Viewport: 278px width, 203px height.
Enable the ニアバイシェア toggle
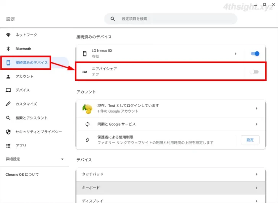(x=254, y=72)
